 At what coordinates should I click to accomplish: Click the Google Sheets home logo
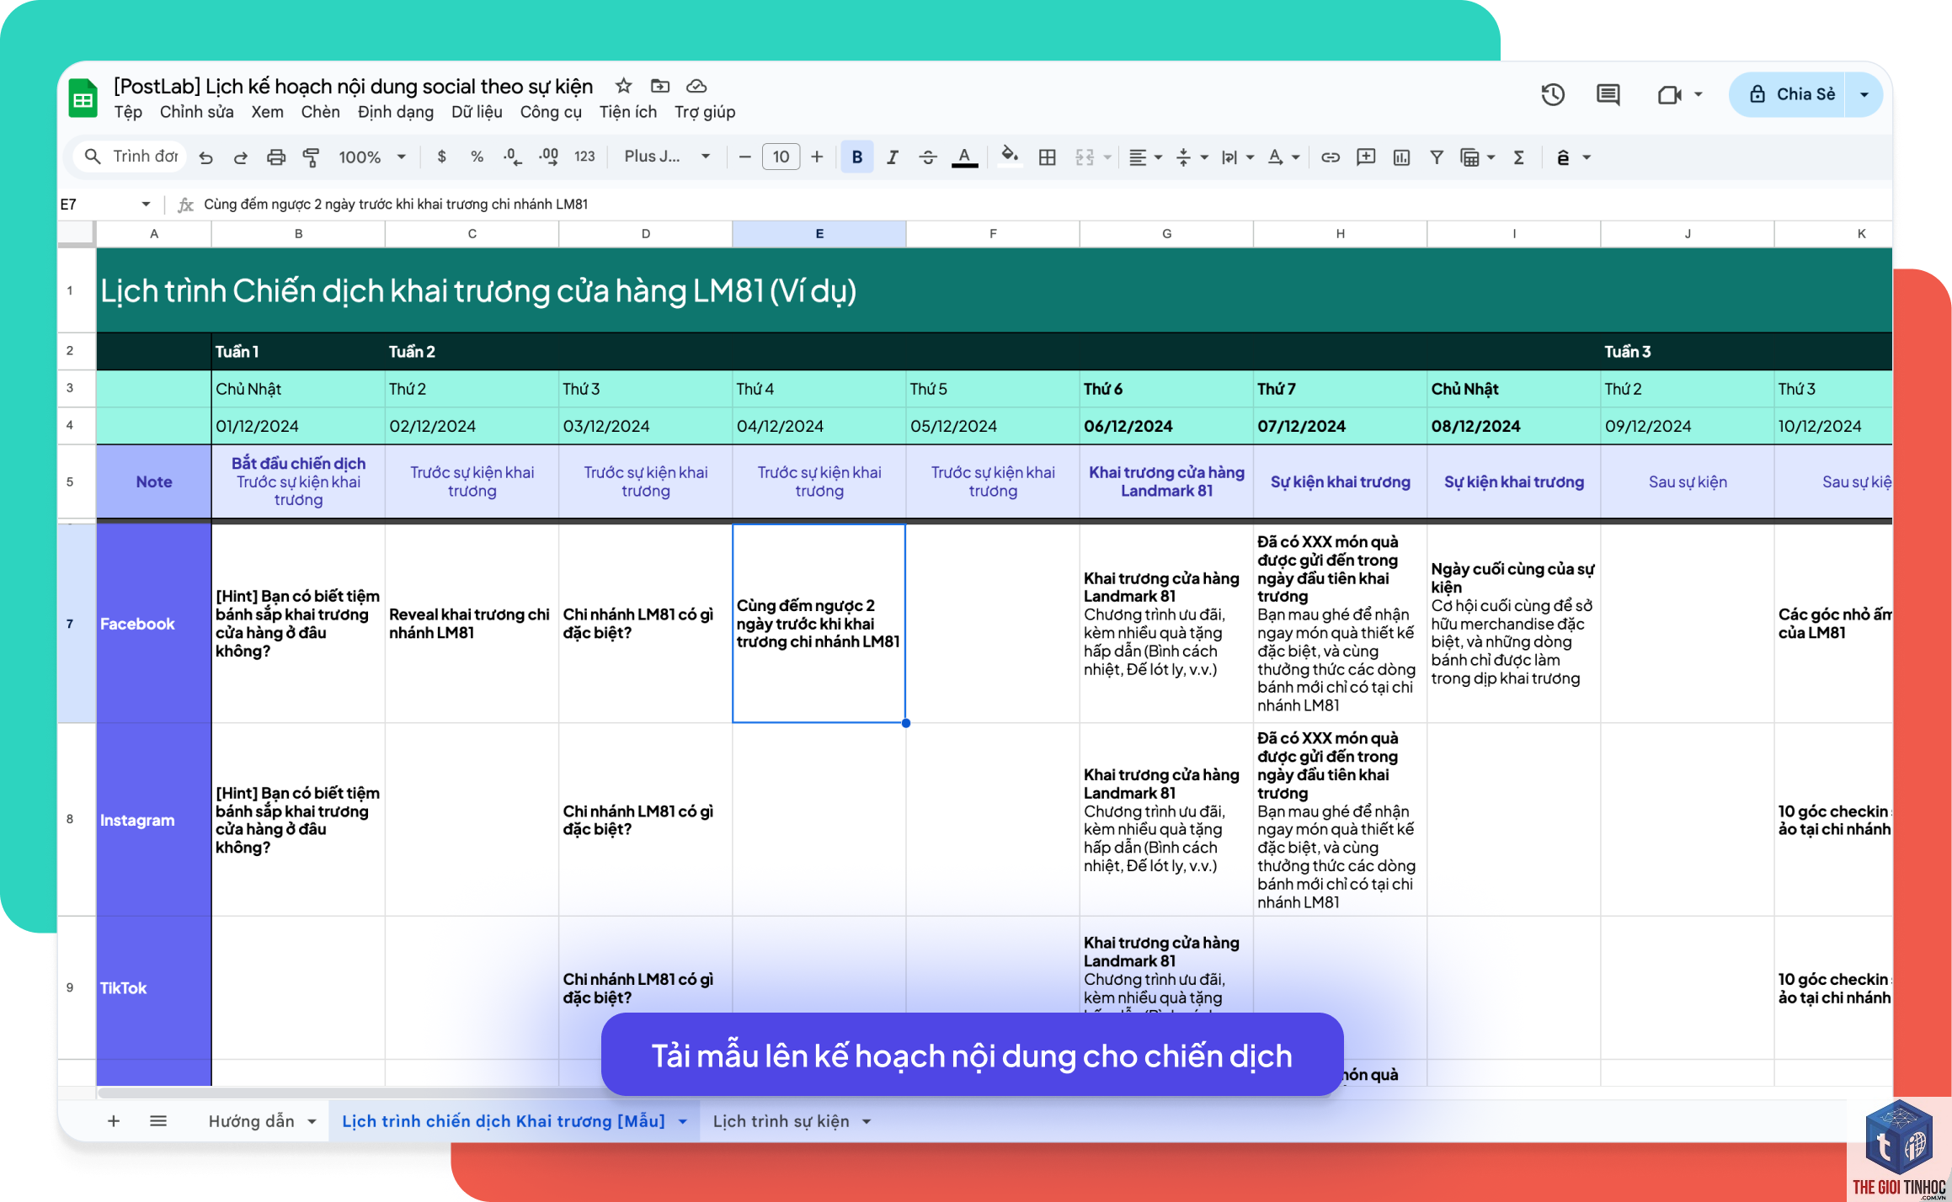coord(83,98)
